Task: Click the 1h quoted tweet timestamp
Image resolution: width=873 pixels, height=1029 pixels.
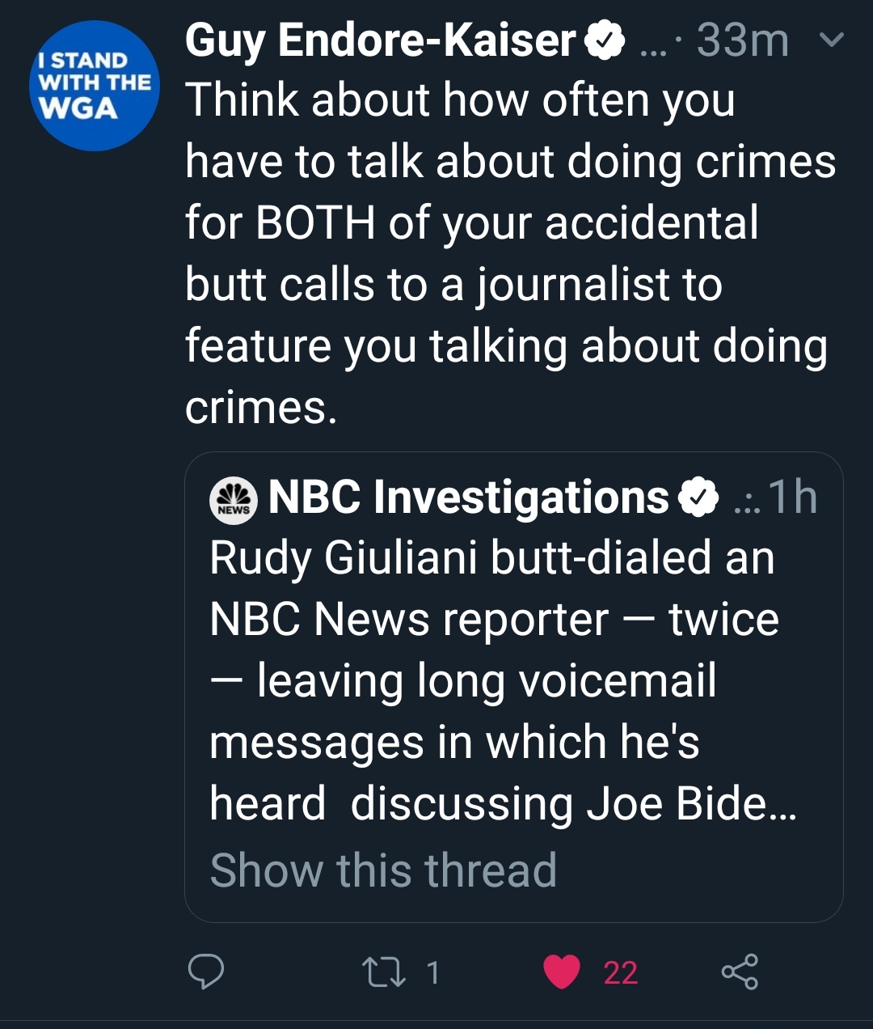Action: (792, 497)
